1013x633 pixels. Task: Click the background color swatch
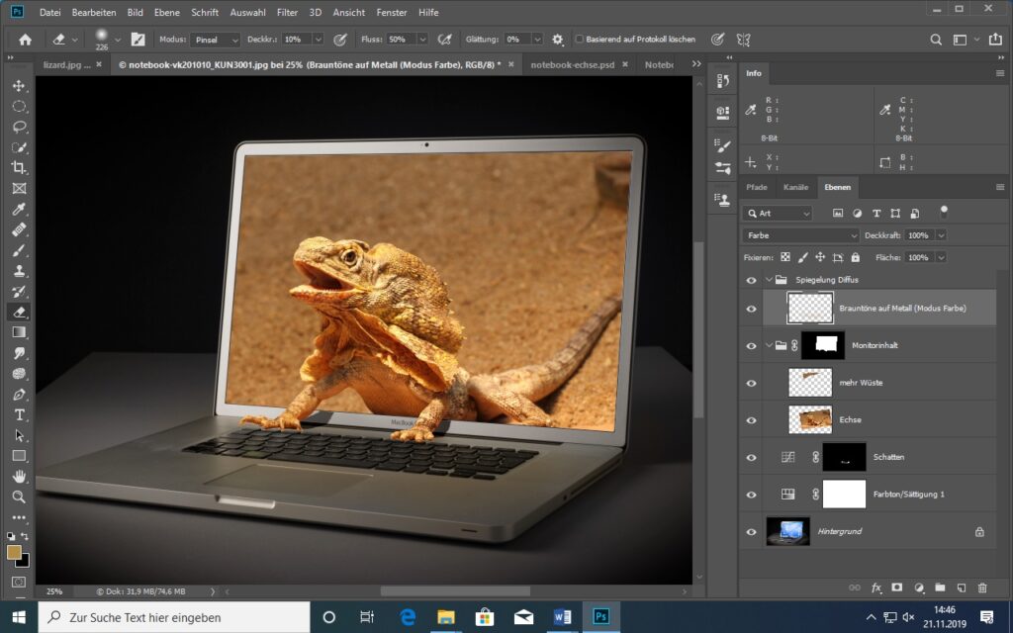point(25,562)
